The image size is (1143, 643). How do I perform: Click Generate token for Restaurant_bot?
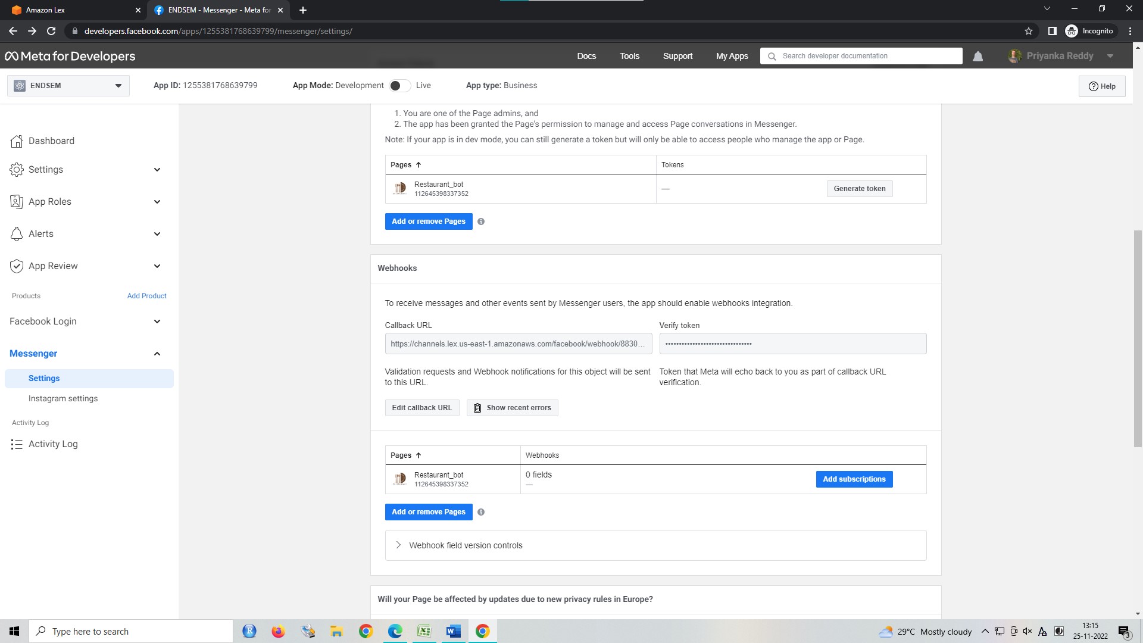(859, 188)
